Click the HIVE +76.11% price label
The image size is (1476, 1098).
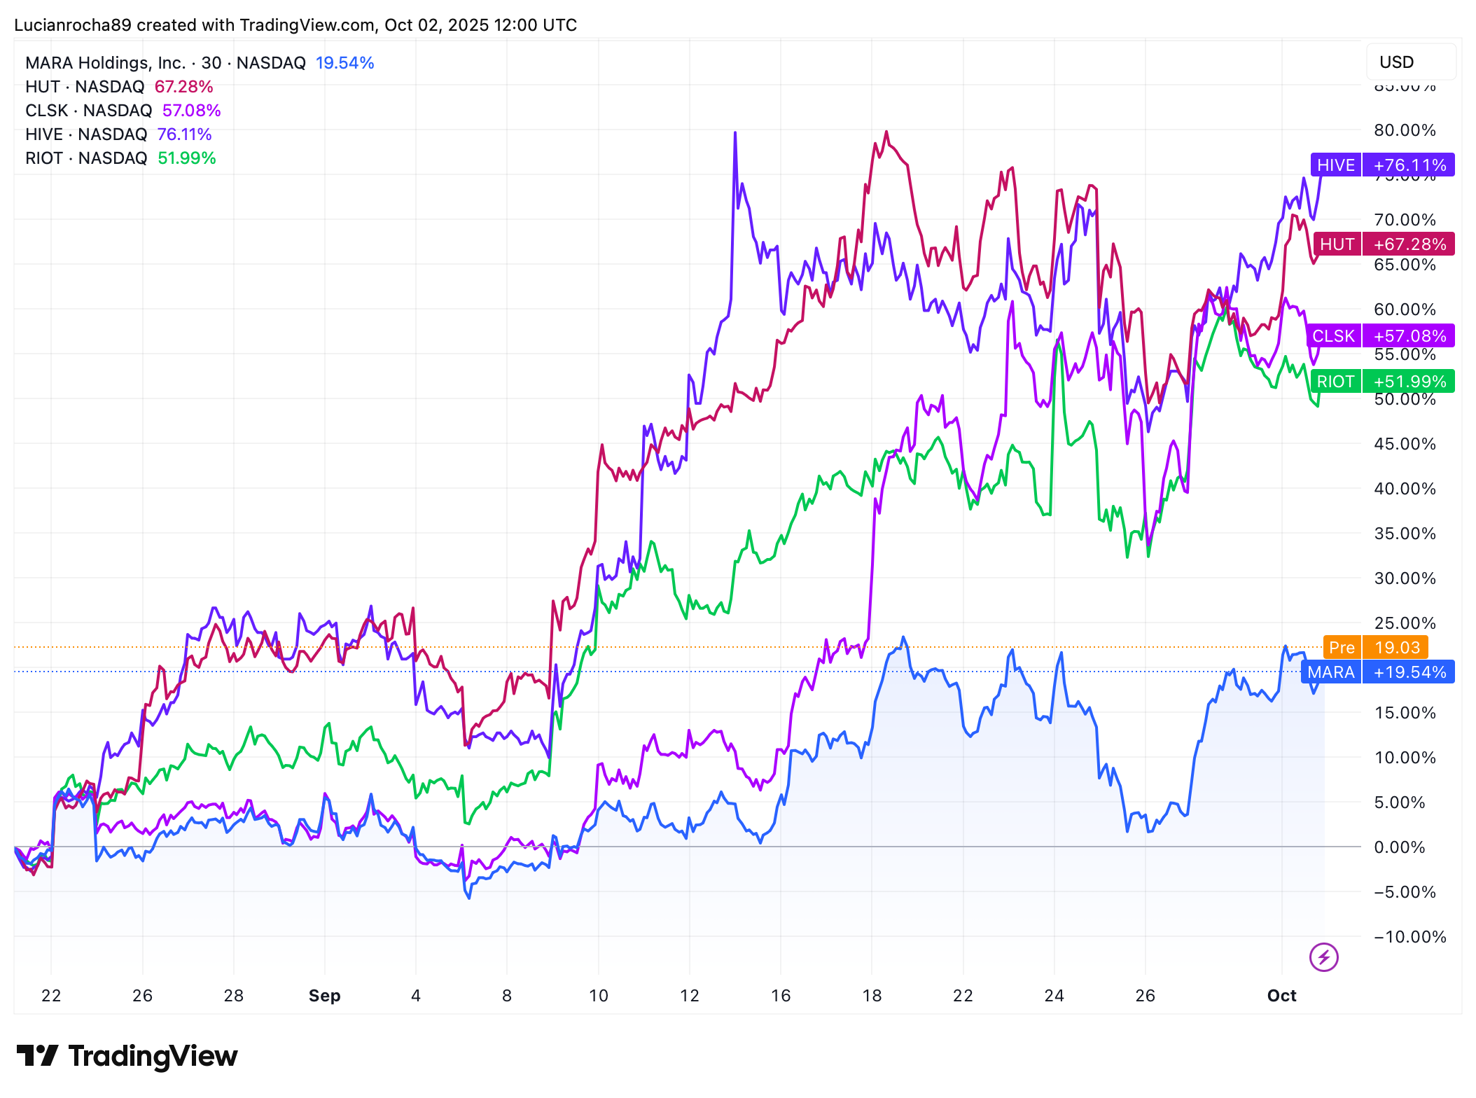point(1382,165)
